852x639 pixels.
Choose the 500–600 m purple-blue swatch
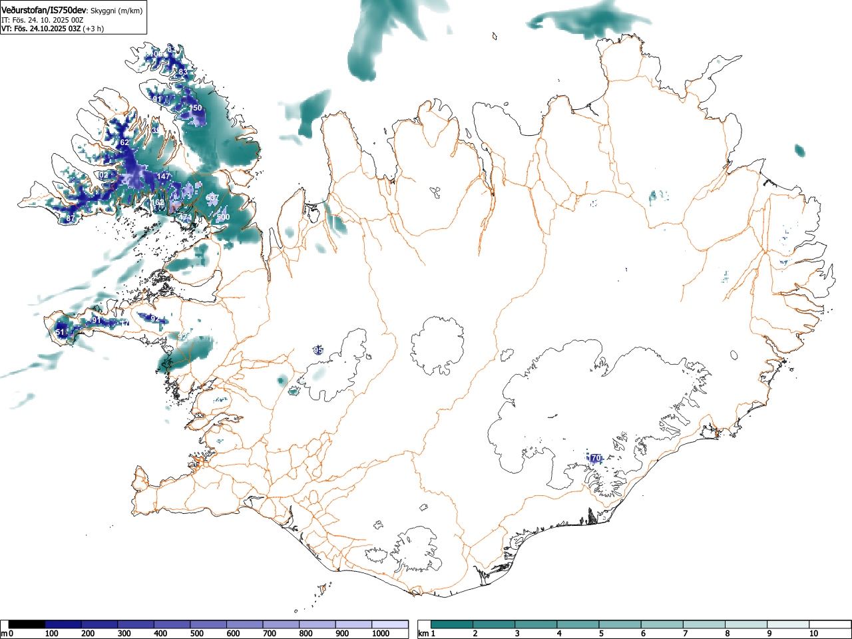(208, 624)
